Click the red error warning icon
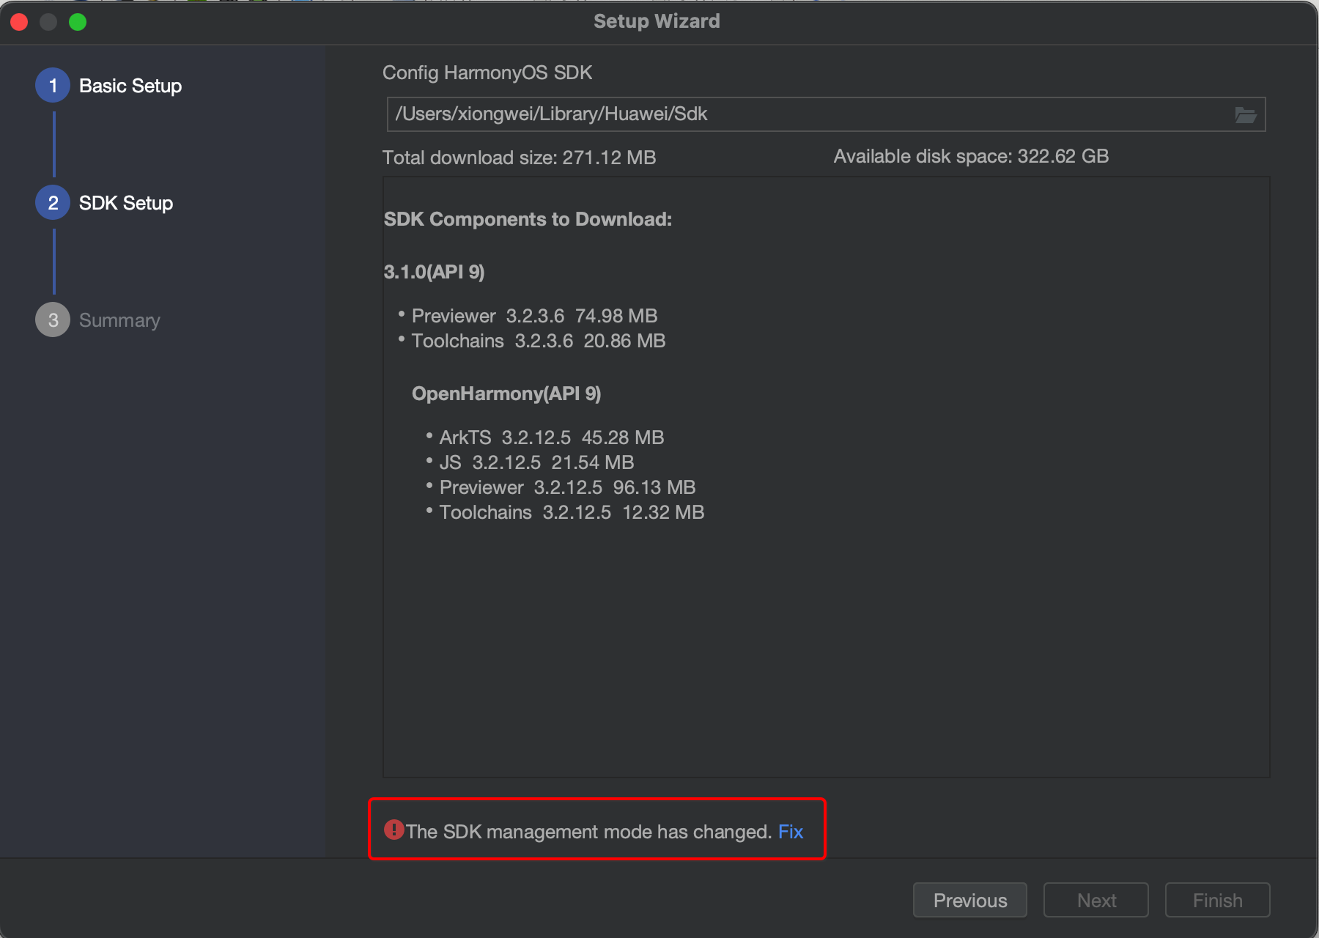This screenshot has width=1319, height=938. [394, 830]
